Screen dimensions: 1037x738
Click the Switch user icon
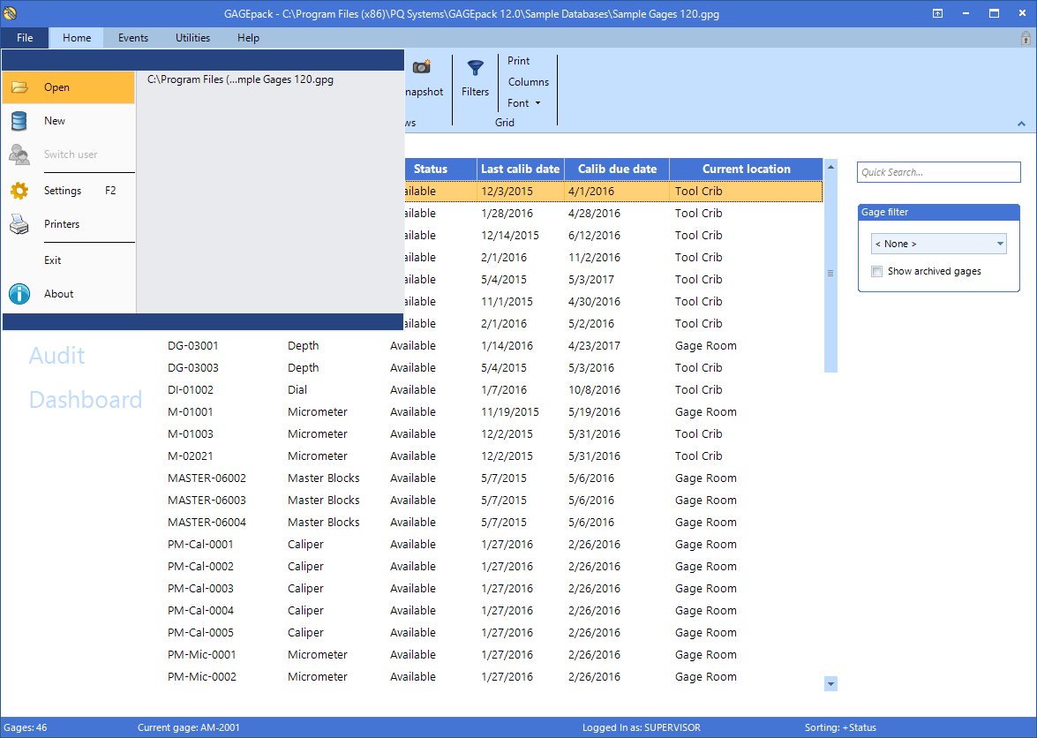[x=19, y=154]
